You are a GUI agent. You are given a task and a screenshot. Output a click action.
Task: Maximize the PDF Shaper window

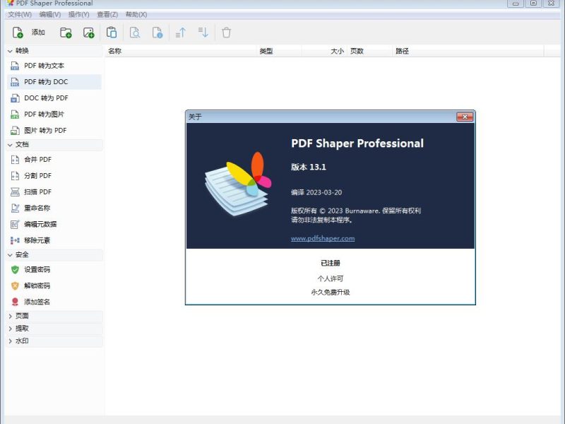pos(534,4)
